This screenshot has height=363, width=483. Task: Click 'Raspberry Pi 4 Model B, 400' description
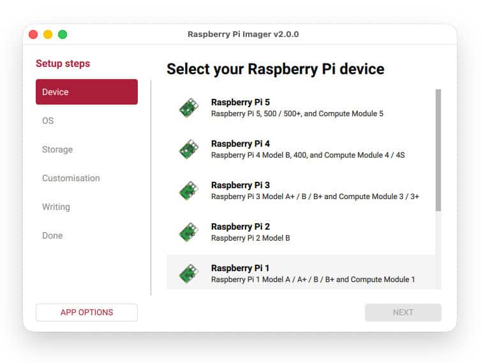pos(308,155)
